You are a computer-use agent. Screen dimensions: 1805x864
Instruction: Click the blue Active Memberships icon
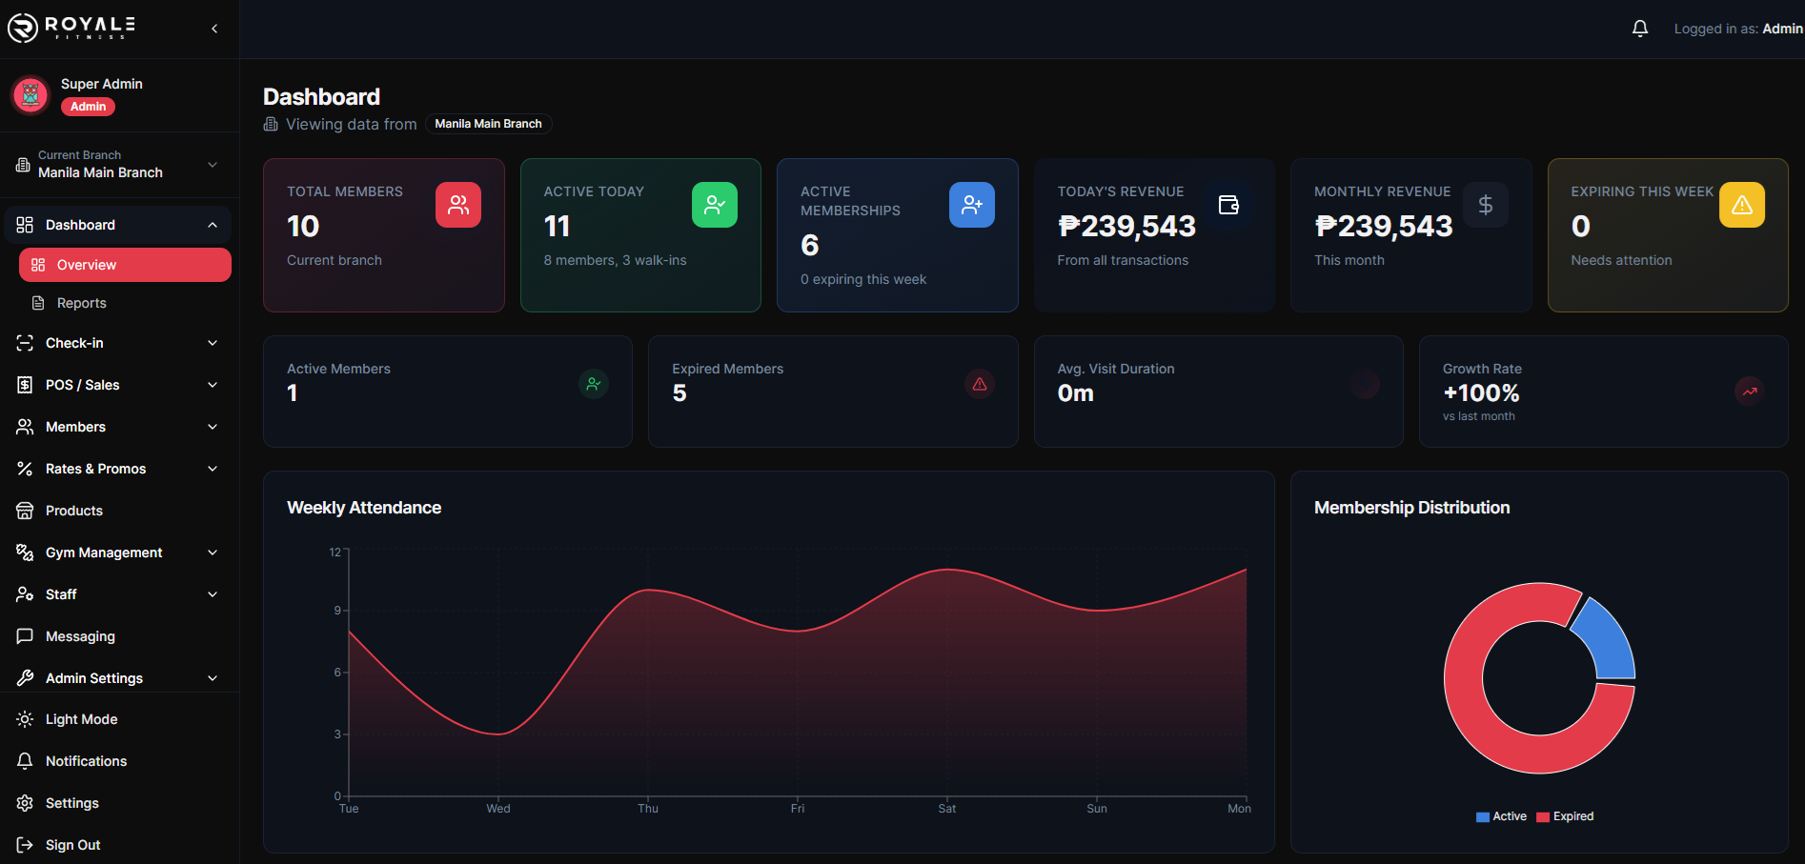tap(971, 205)
